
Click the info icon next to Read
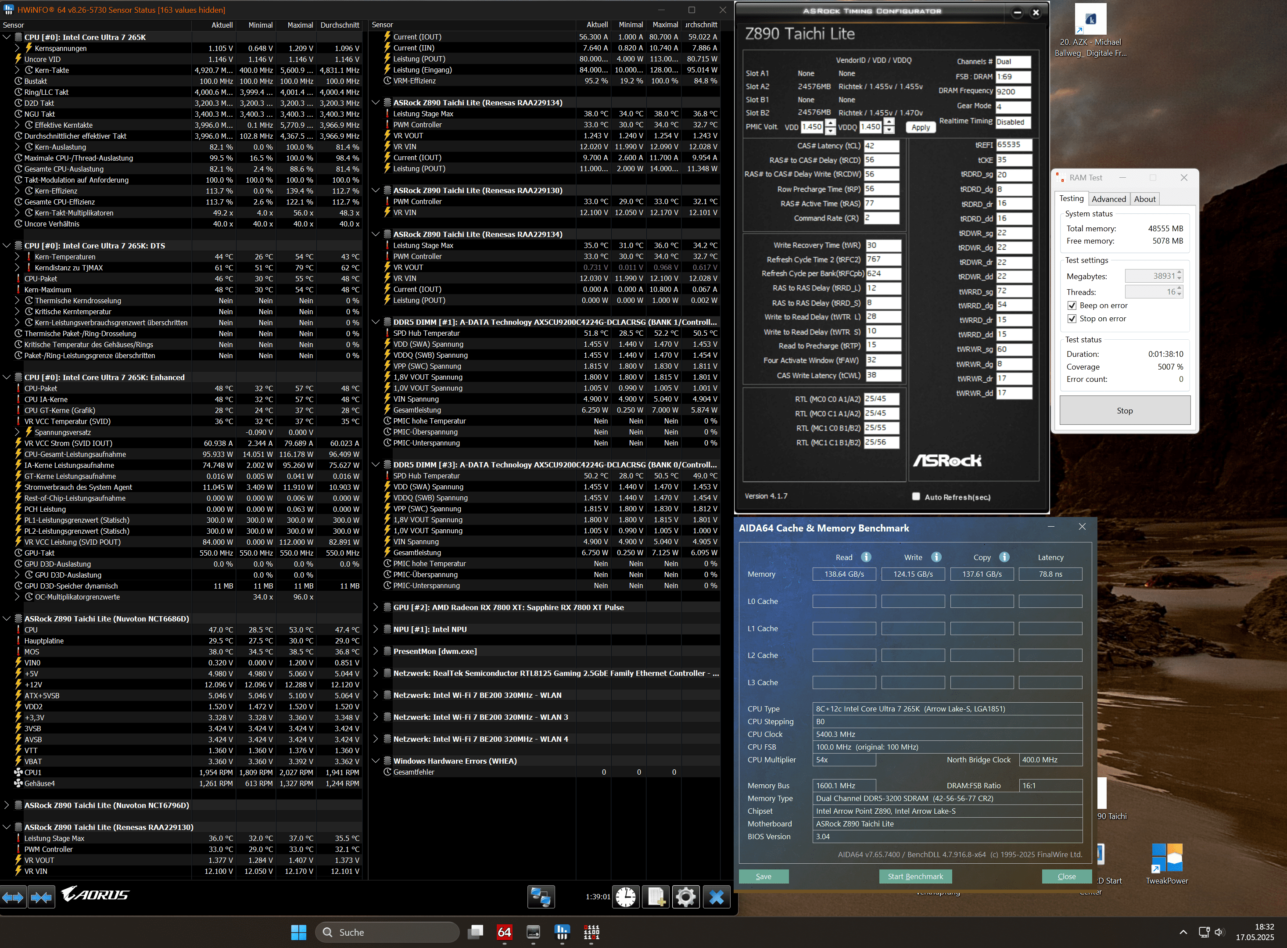pyautogui.click(x=867, y=557)
